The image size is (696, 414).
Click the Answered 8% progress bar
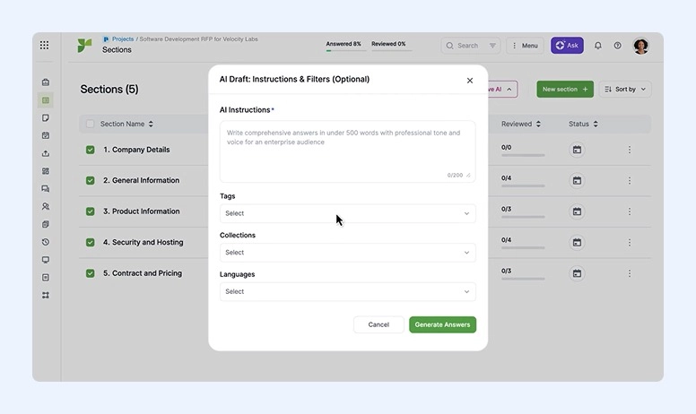tap(346, 51)
